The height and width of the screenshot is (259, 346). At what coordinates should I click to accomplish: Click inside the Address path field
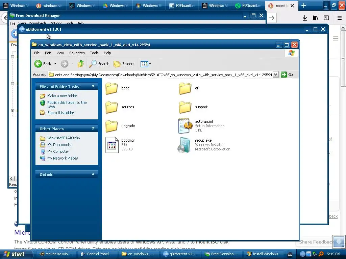pyautogui.click(x=160, y=75)
